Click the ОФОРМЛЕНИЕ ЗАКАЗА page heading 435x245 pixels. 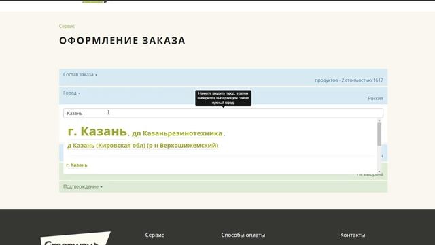[x=122, y=41]
